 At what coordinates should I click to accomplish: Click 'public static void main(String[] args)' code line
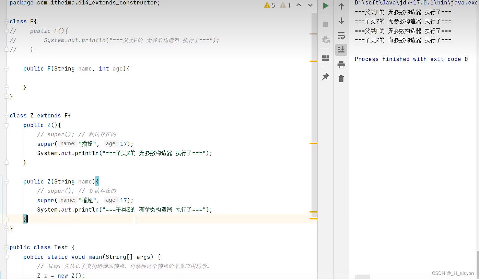(92, 257)
